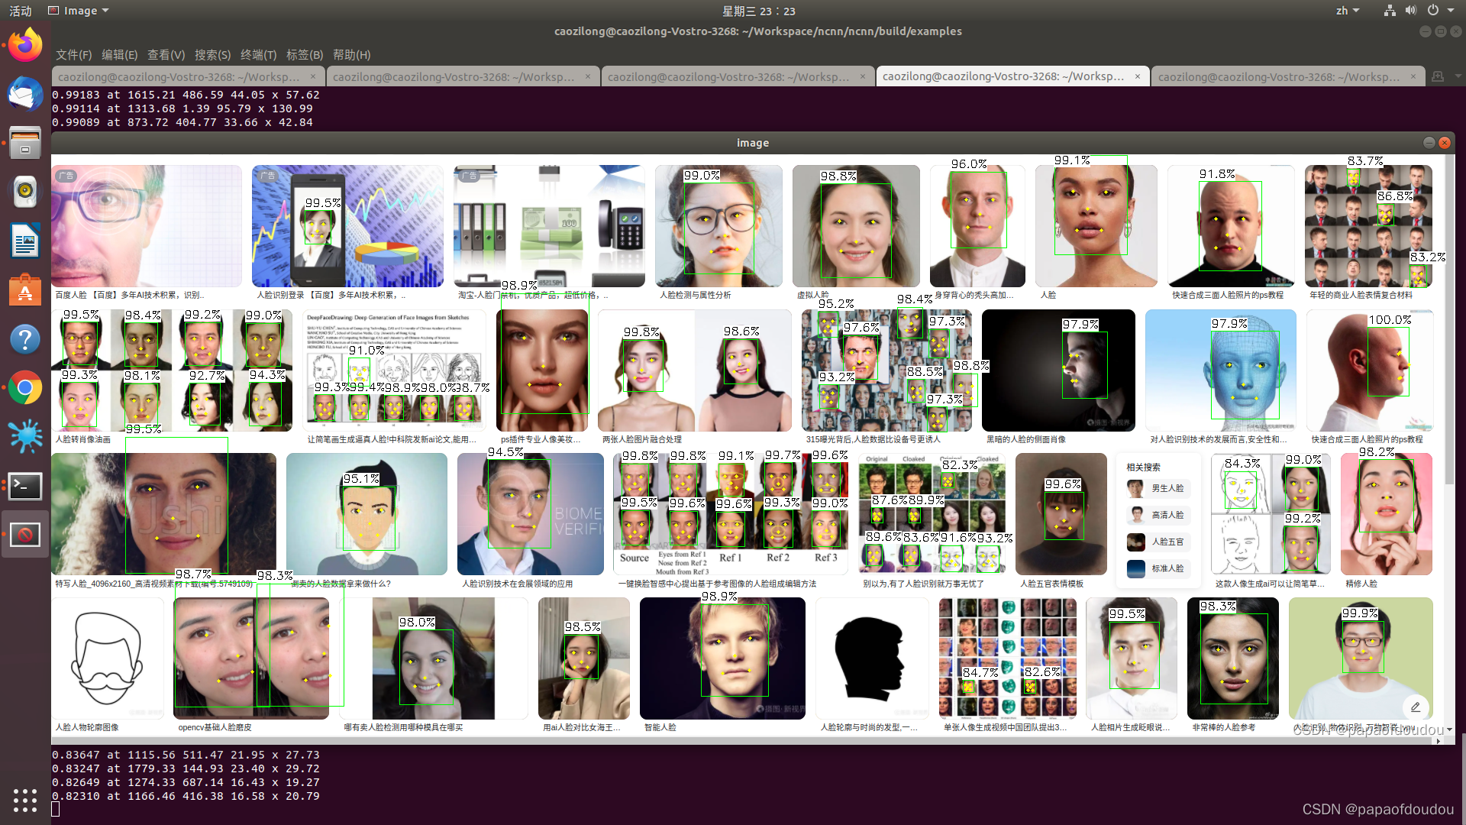Click caption 人脸五官表情模板
Screen dimensions: 1466x825
point(1052,584)
